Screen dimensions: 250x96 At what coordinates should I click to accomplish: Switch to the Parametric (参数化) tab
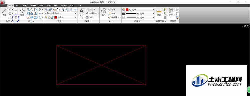(x=33, y=5)
